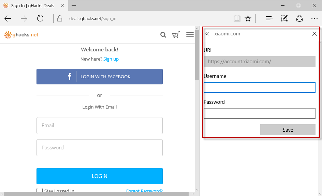Viewport: 322px width, 196px height.
Task: Click the Sign up link
Action: [x=111, y=59]
